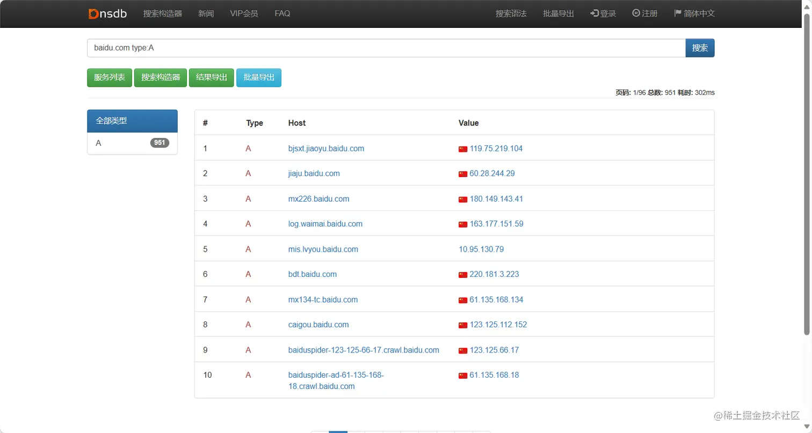Open host log.waimai.baidu.com

[x=325, y=224]
